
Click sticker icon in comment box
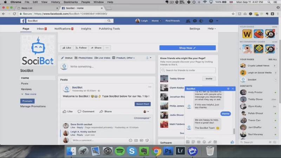[147, 140]
